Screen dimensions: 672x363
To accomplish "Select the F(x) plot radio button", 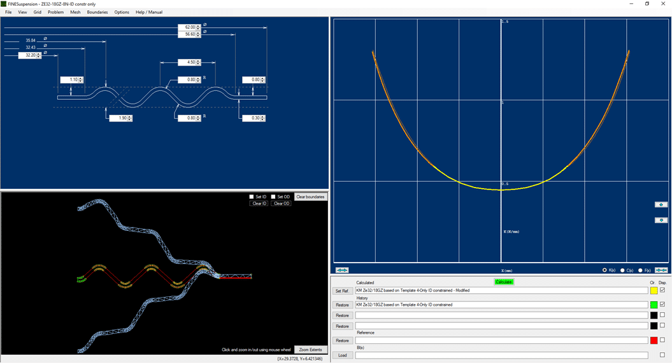I will pos(640,270).
